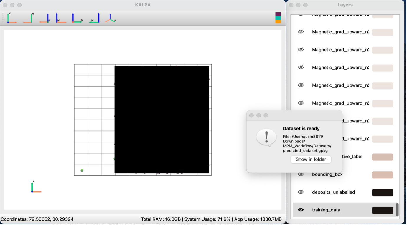
Task: Open color swatch of tive_label layer
Action: point(383,157)
